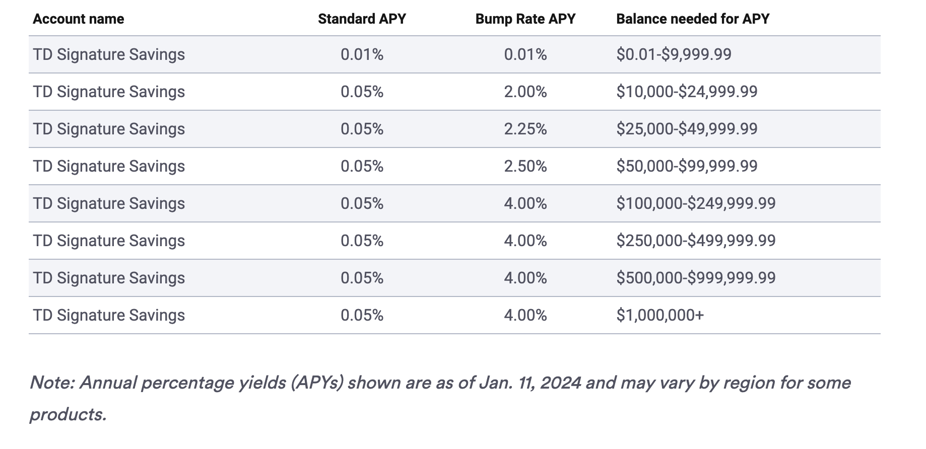Click the $50,000-$99,999.99 balance cell
The image size is (926, 449).
pyautogui.click(x=687, y=166)
